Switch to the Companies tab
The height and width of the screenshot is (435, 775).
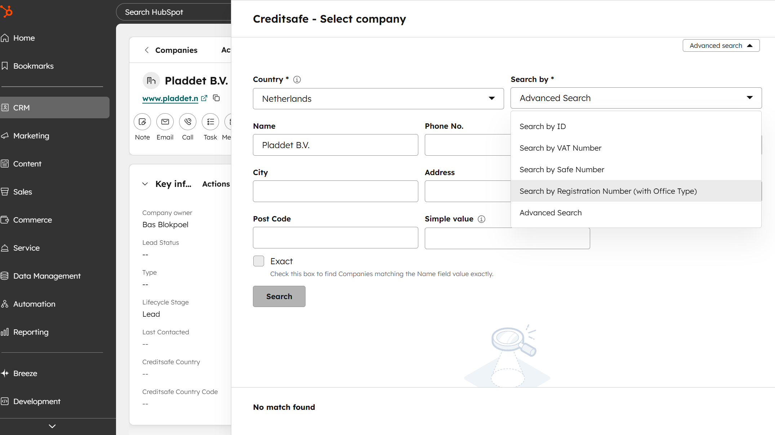tap(176, 50)
